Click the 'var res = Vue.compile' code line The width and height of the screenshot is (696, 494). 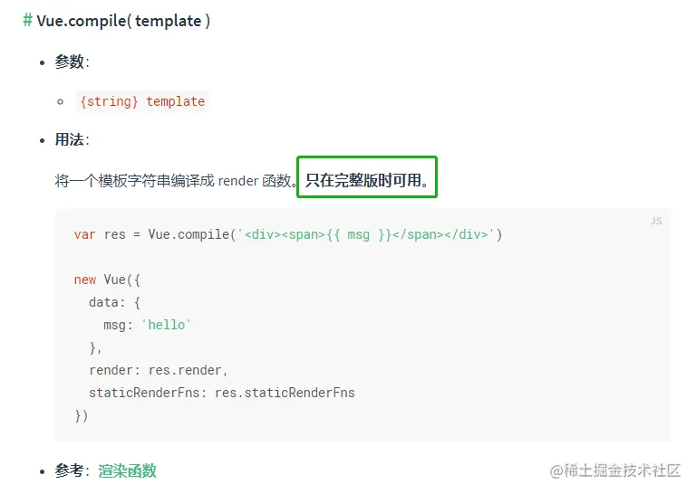[x=154, y=235]
